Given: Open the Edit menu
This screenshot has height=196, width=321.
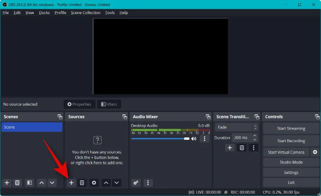Looking at the screenshot, I should 17,13.
